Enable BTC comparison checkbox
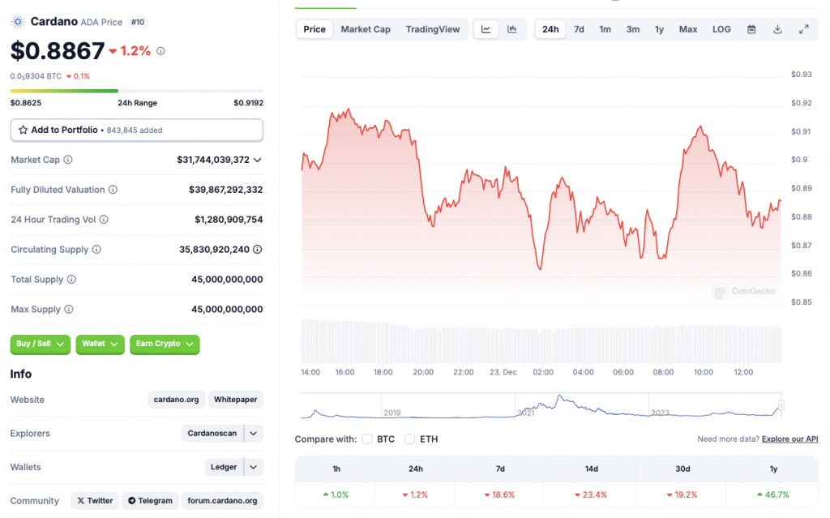 pos(367,439)
